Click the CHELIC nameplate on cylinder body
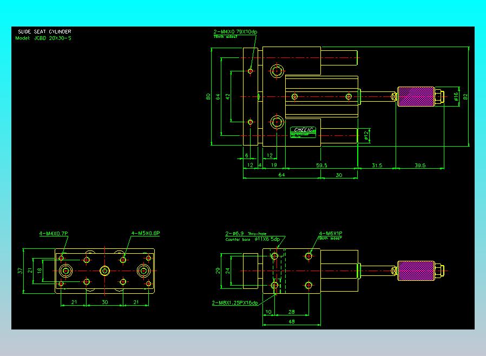Viewport: 486px width, 356px height. (x=303, y=133)
